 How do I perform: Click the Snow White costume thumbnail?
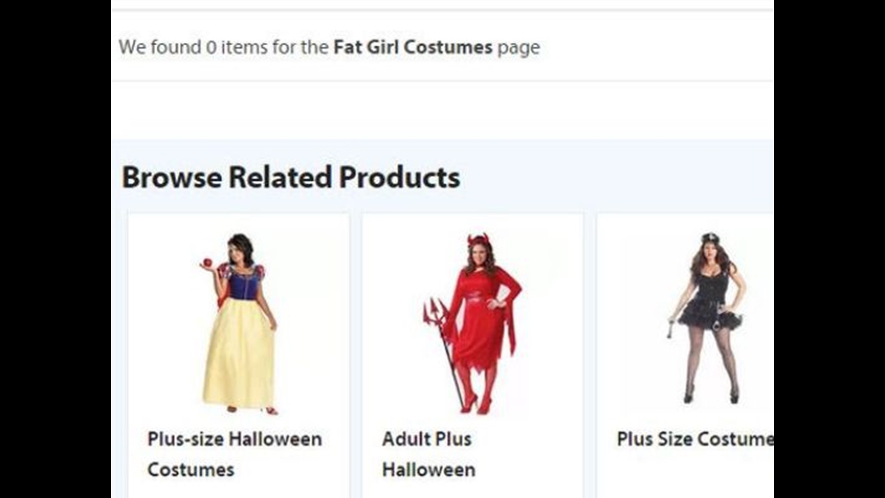point(239,323)
